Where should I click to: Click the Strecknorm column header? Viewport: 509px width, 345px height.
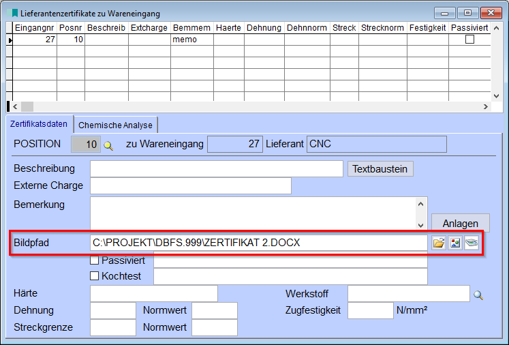pyautogui.click(x=383, y=28)
